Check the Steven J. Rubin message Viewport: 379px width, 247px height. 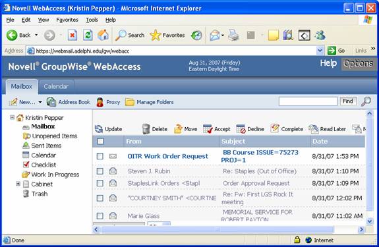coord(100,171)
